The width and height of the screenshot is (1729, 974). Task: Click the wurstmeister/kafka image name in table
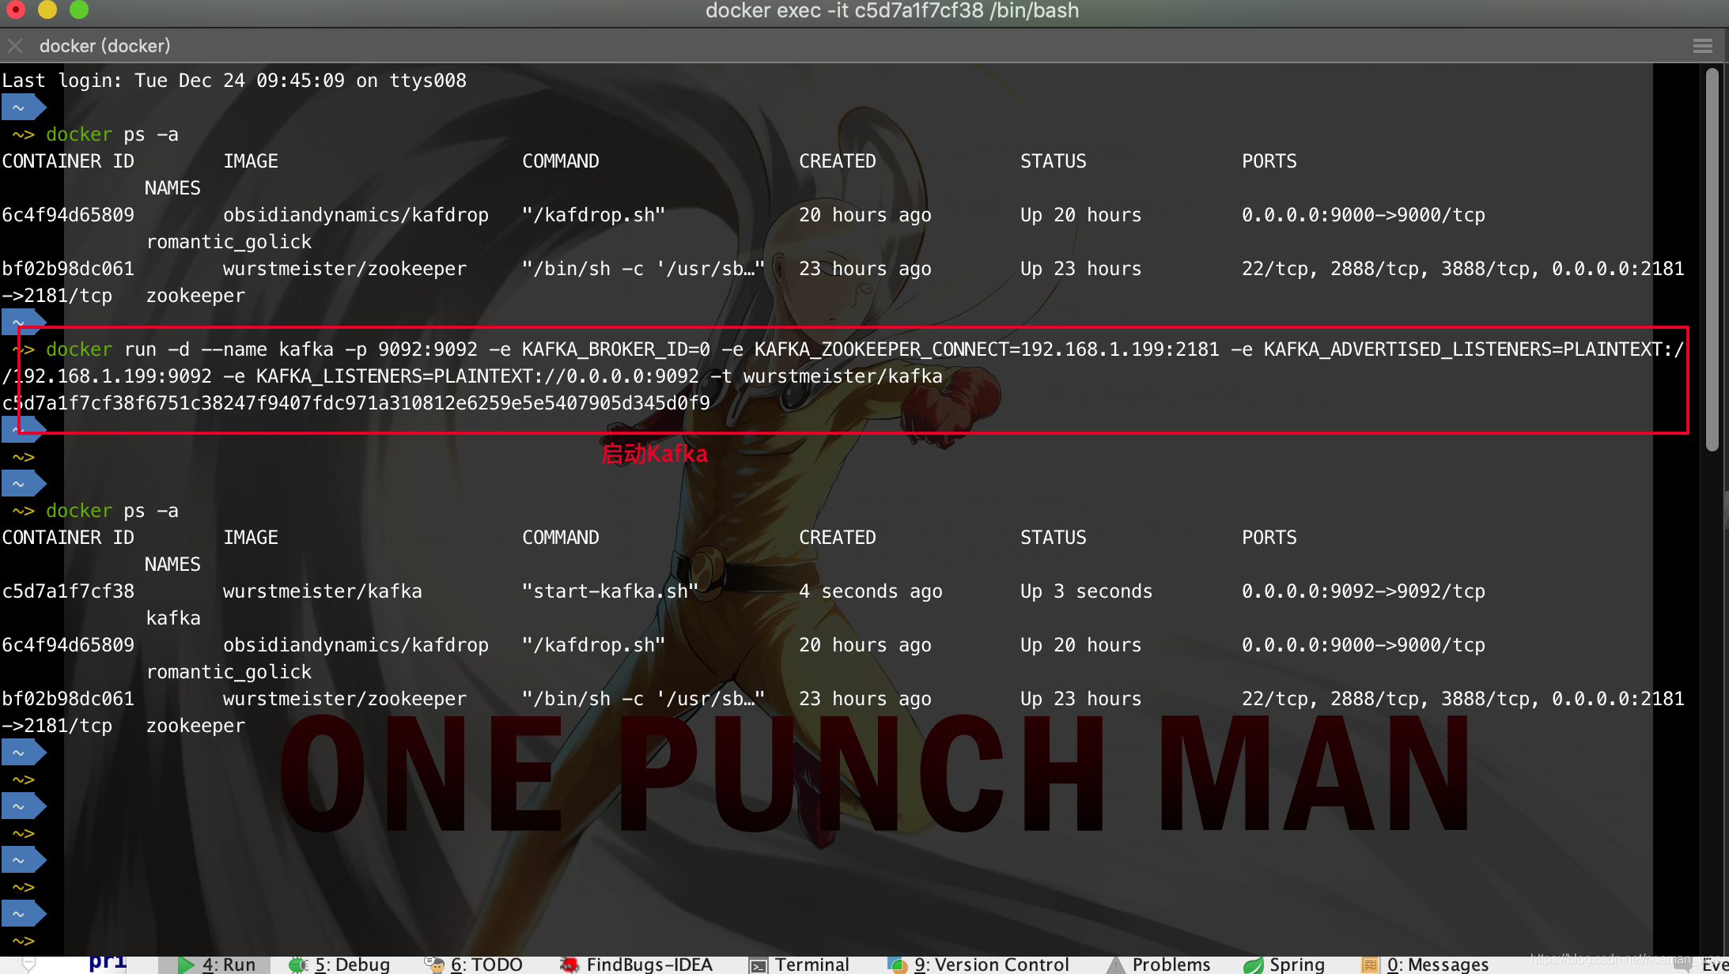coord(322,591)
